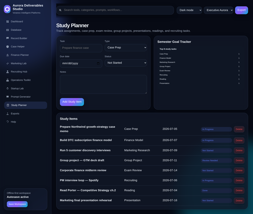Delete the Build DTC subscription finance model item
Image resolution: width=253 pixels, height=214 pixels.
click(x=239, y=140)
